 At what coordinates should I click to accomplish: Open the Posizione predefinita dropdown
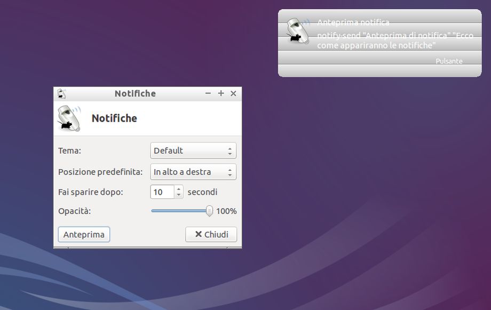tap(193, 172)
